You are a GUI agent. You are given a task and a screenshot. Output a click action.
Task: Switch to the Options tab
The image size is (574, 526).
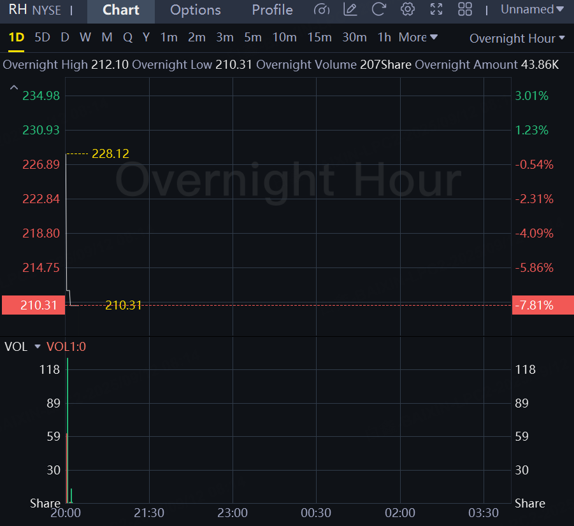point(196,10)
